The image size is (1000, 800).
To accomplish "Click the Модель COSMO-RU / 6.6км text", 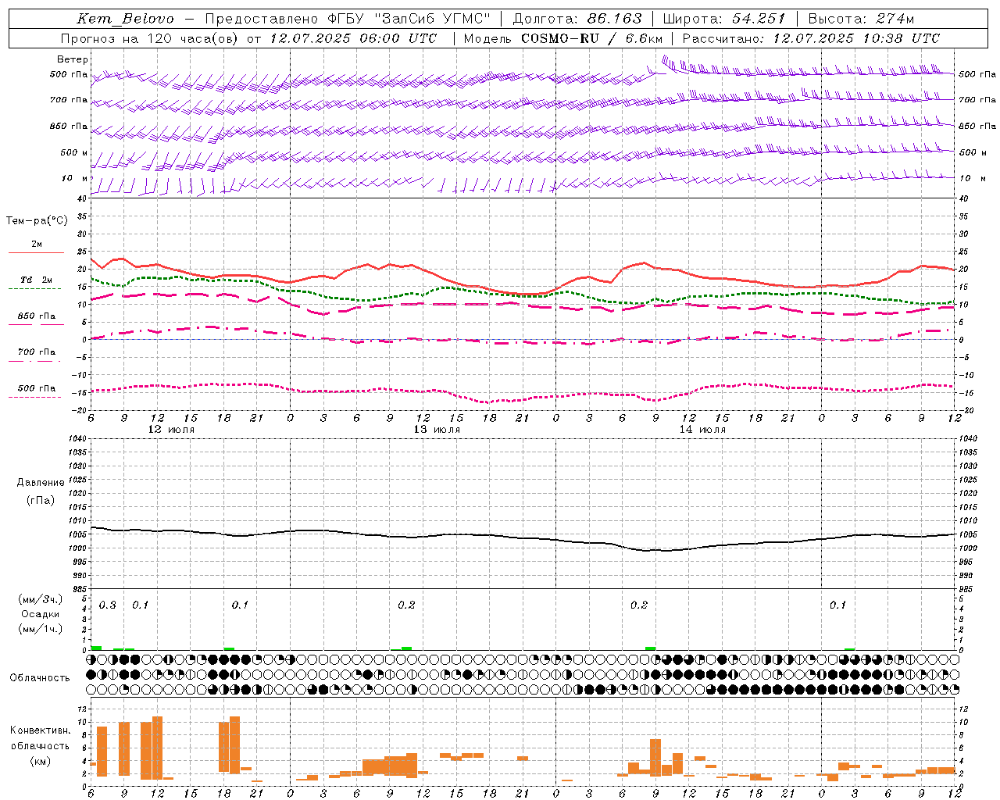I will pos(563,38).
